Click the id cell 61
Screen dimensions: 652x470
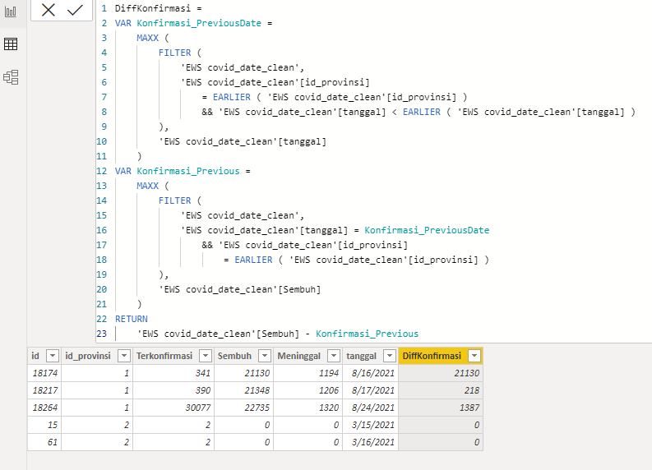tap(44, 442)
